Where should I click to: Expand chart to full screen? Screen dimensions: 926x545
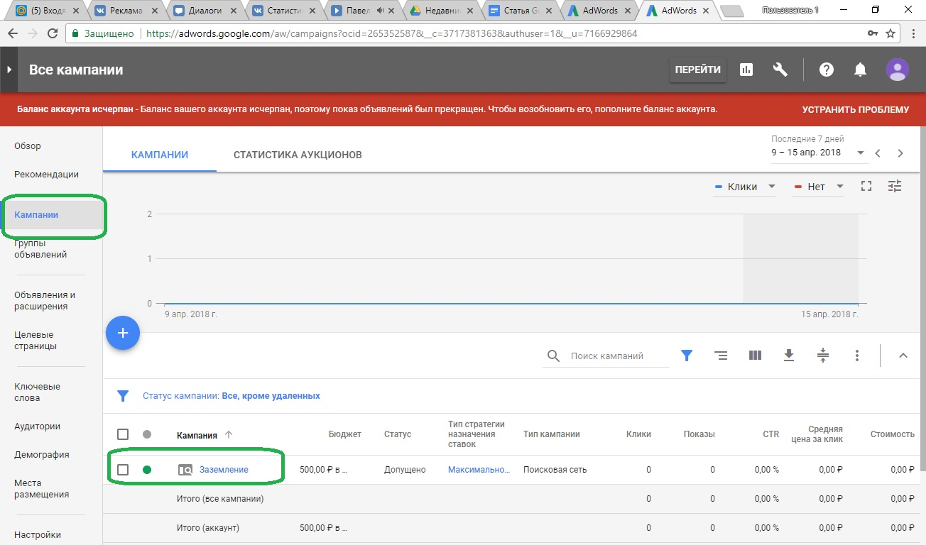click(866, 187)
